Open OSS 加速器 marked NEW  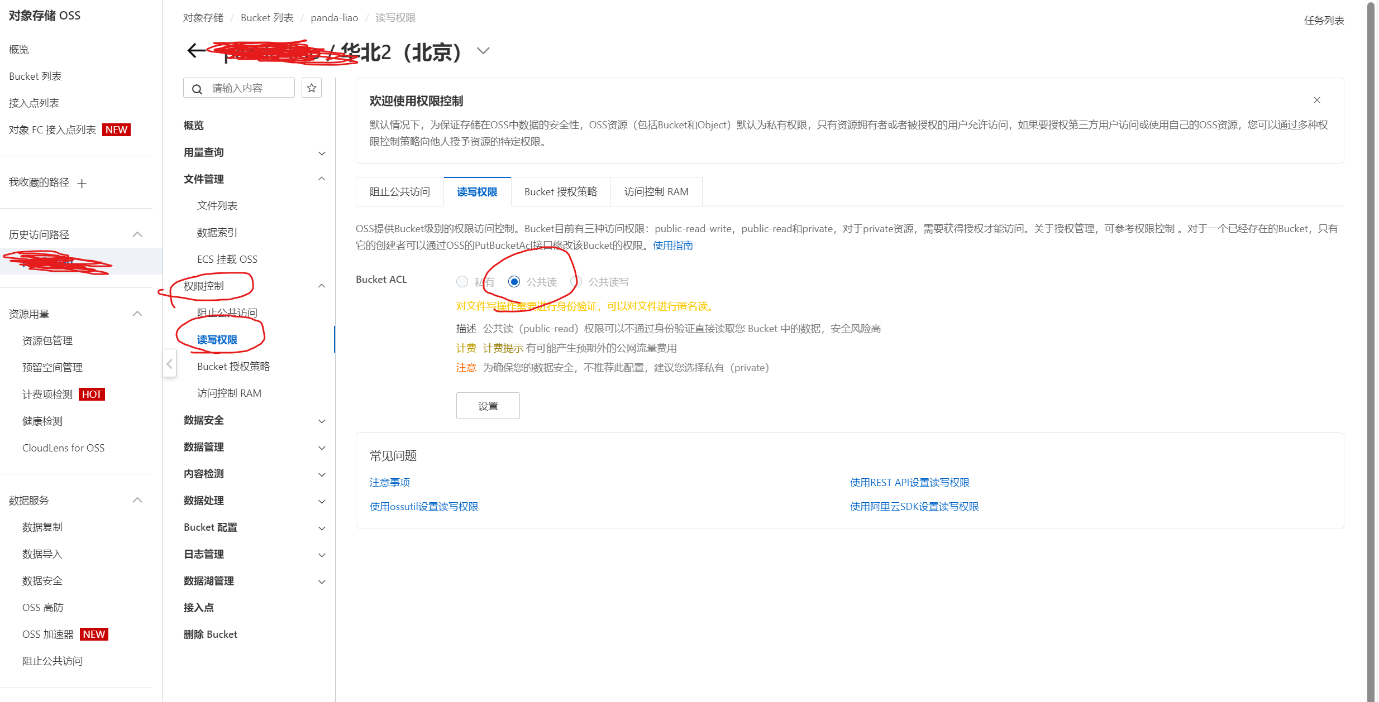[x=47, y=634]
